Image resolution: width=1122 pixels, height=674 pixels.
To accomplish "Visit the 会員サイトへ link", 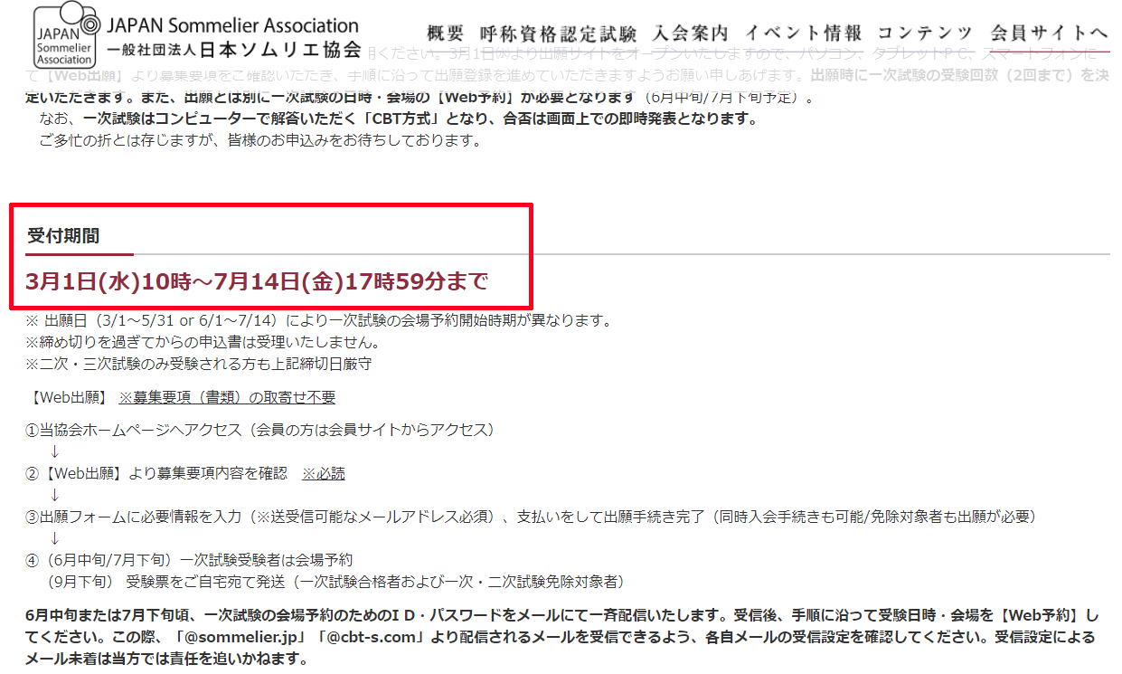I will 1049,34.
